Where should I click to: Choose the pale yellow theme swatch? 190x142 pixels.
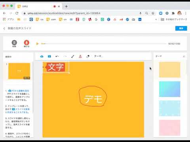coord(170,70)
